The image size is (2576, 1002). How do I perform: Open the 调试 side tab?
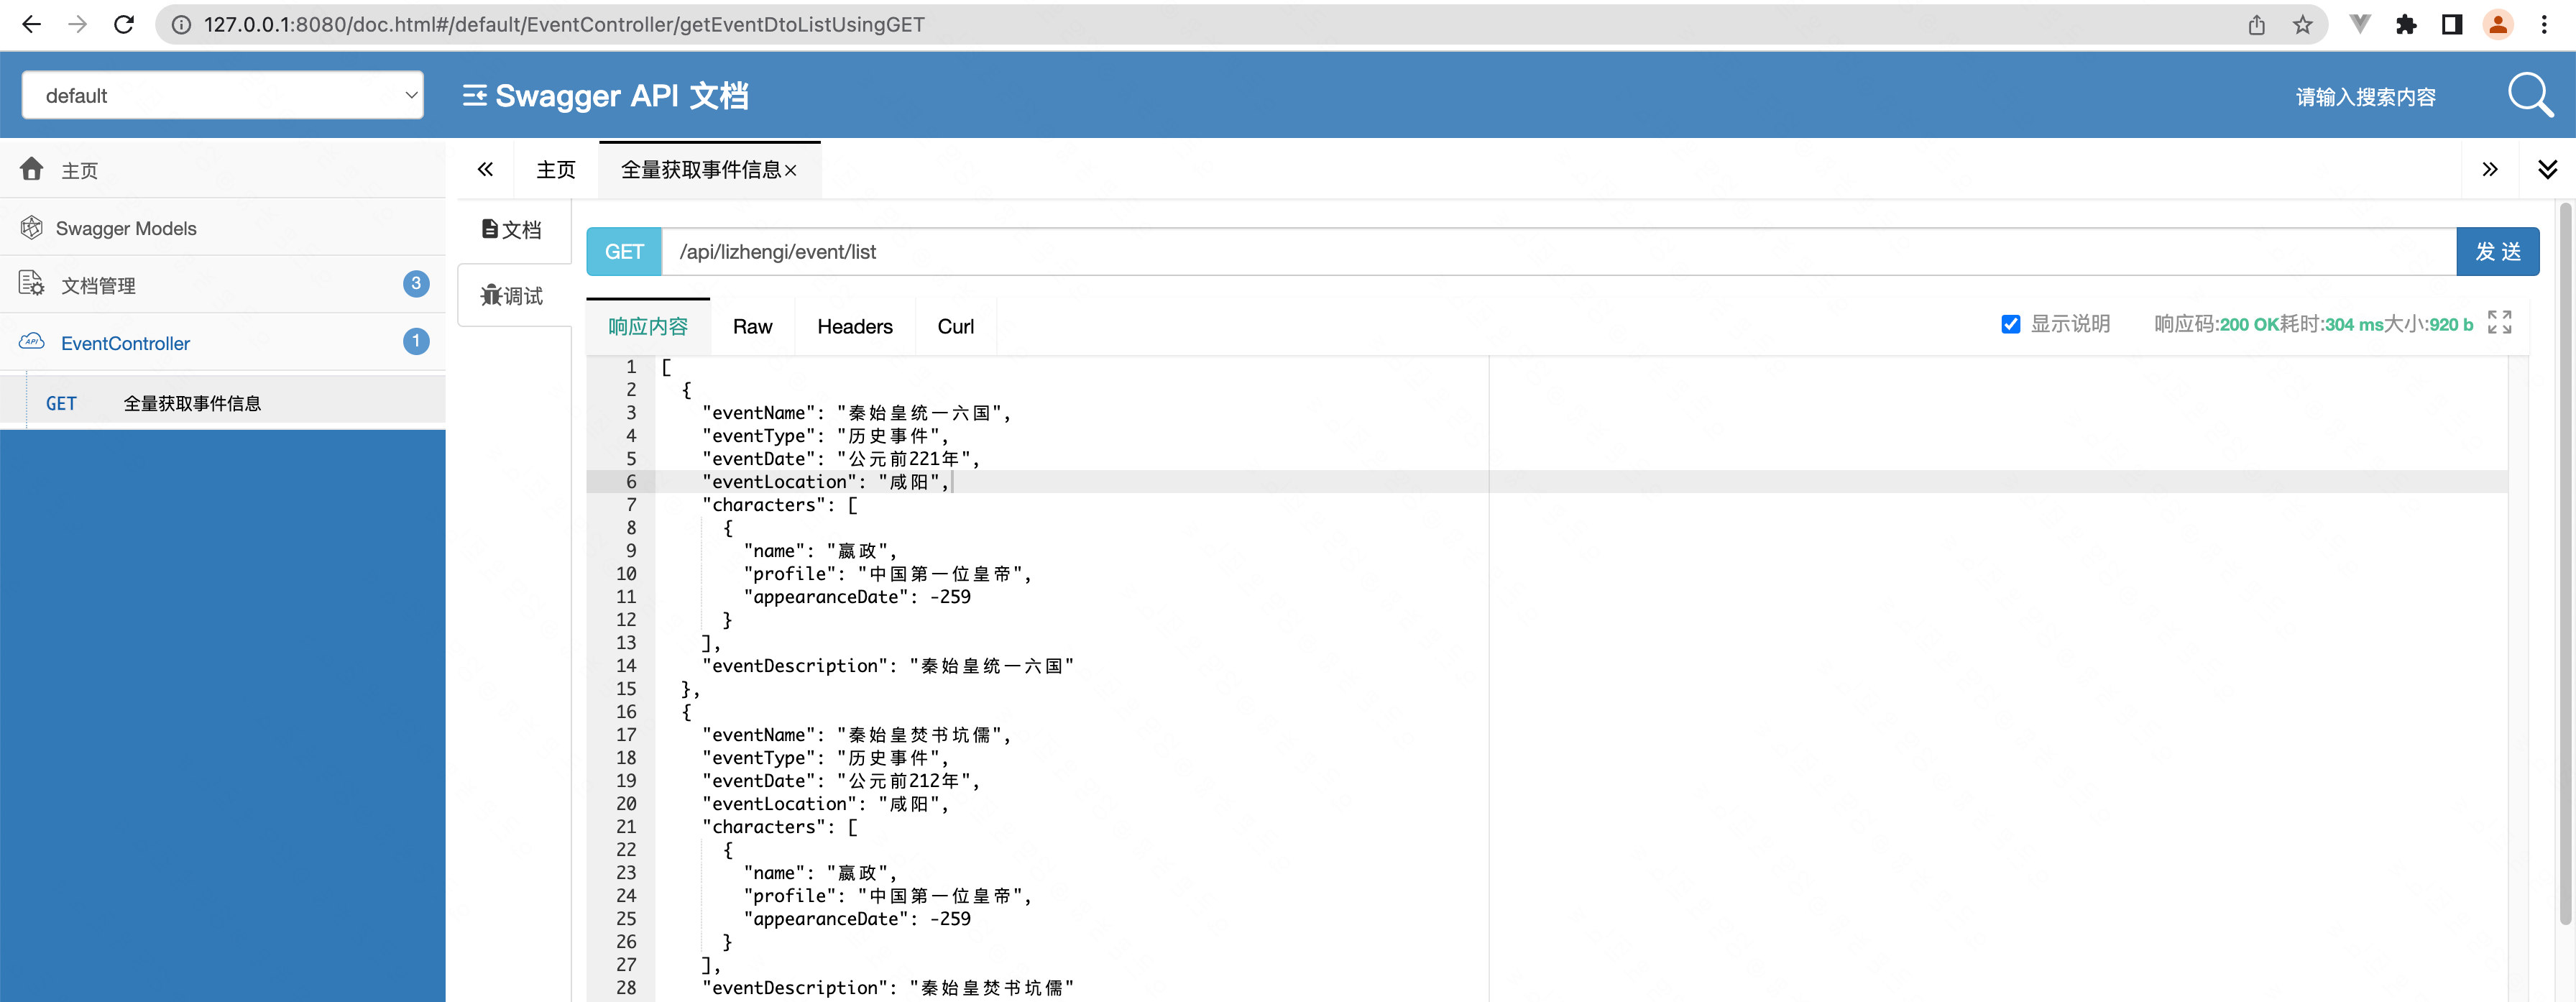(x=513, y=296)
